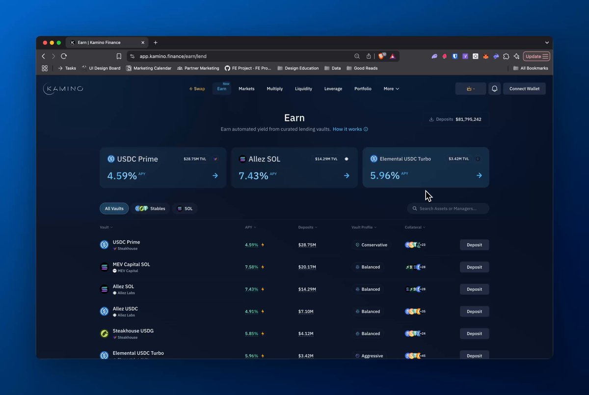Image resolution: width=589 pixels, height=395 pixels.
Task: Open the Brave Update menu button
Action: [536, 56]
